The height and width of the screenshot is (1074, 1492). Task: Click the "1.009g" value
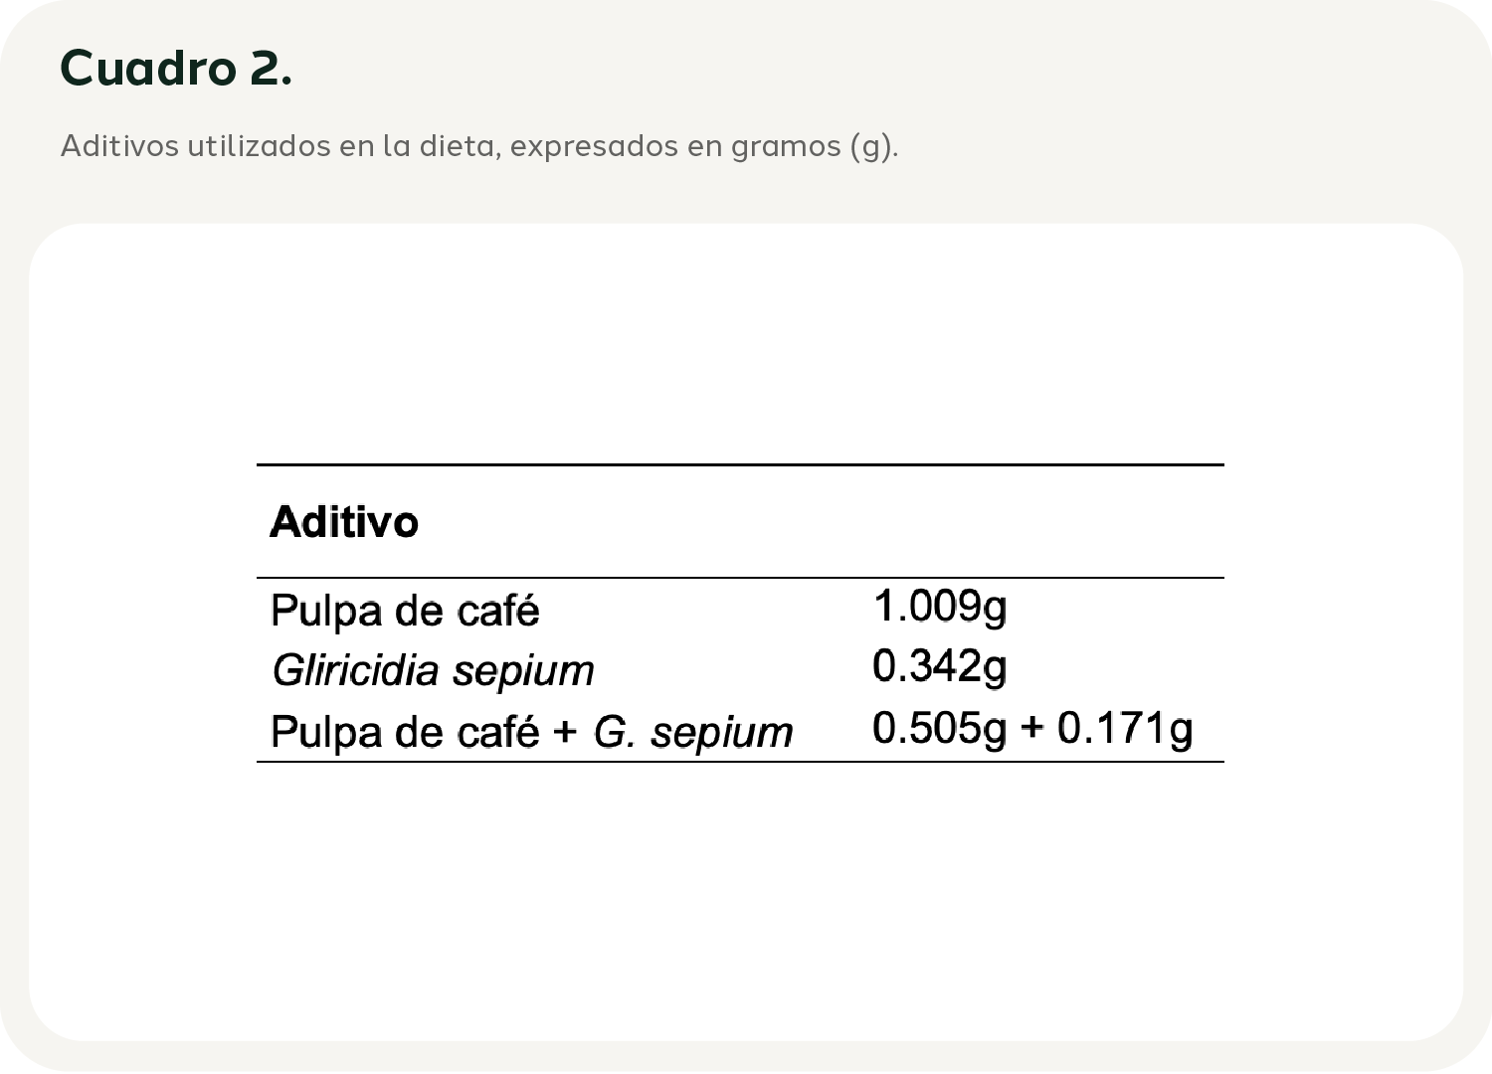(x=940, y=607)
